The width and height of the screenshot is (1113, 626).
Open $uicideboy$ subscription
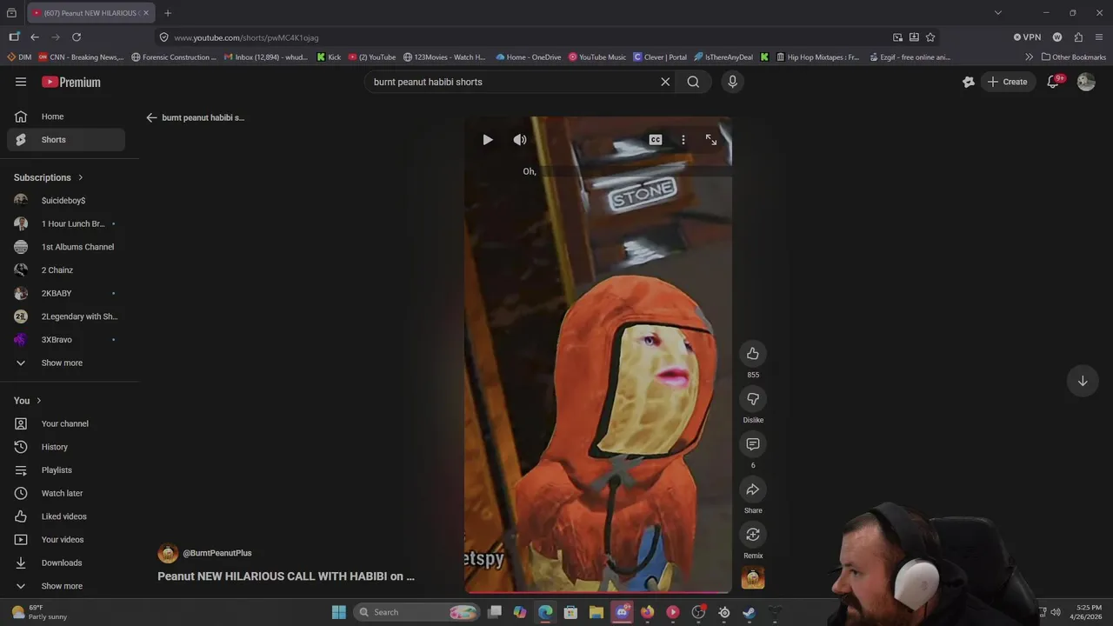(x=66, y=201)
